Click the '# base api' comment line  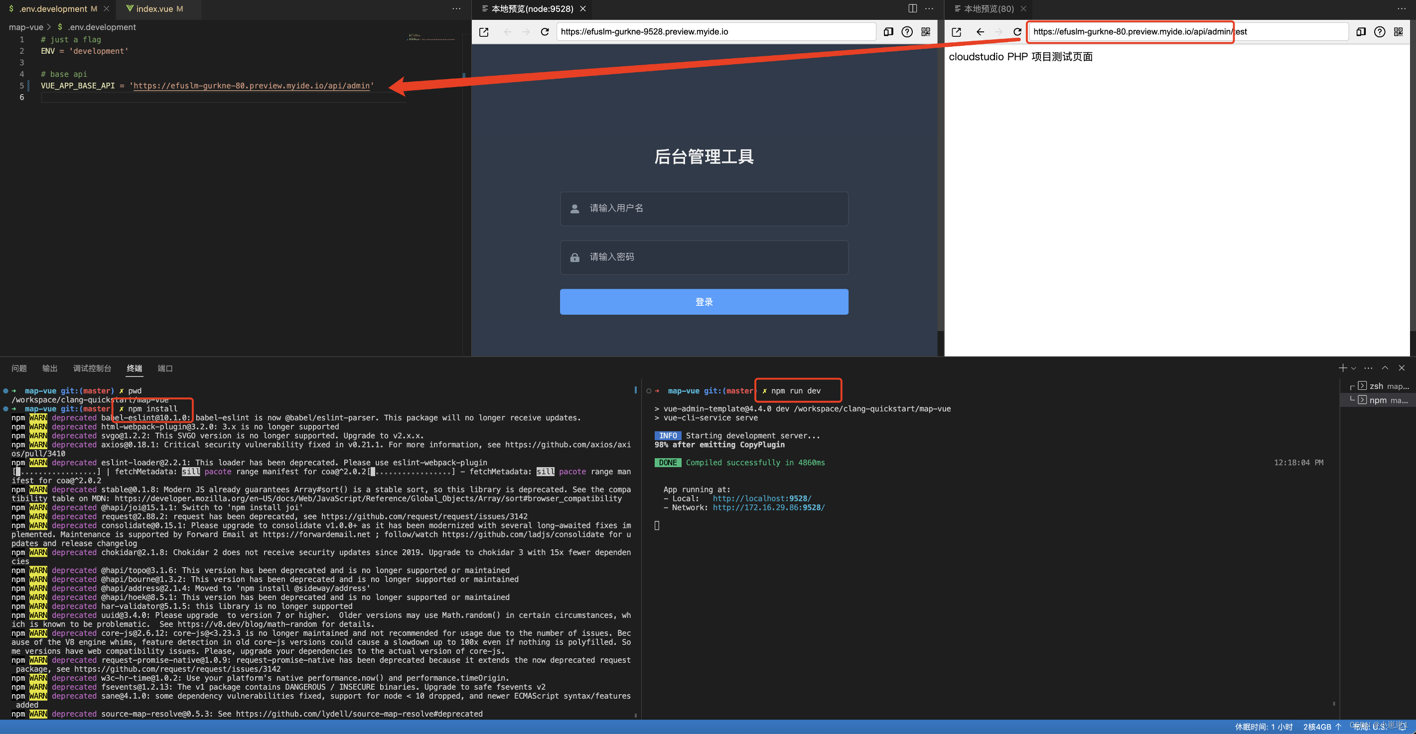click(x=64, y=74)
